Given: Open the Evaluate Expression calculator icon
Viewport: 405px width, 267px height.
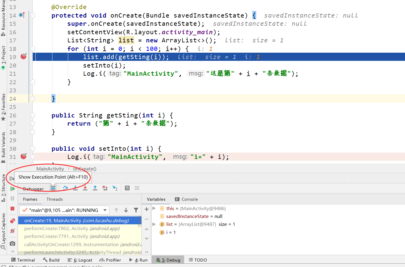Looking at the screenshot, I should coord(127,188).
